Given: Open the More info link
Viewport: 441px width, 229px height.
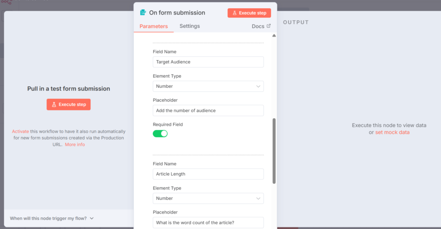Looking at the screenshot, I should (75, 144).
